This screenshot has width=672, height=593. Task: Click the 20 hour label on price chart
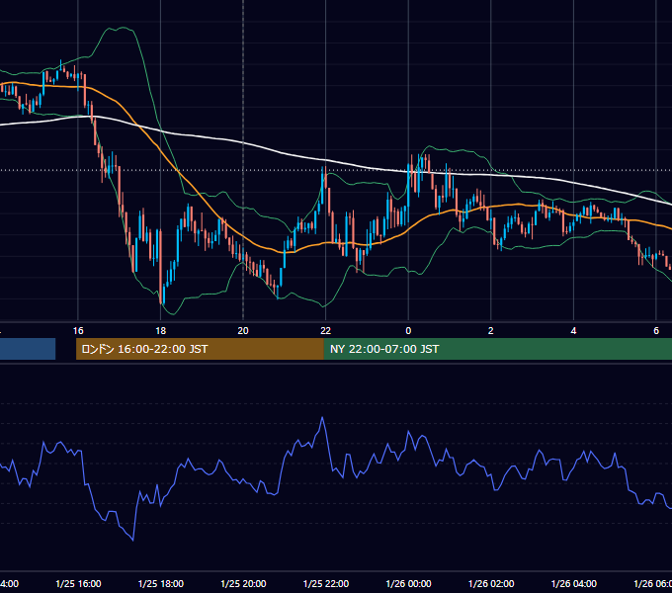pos(243,331)
